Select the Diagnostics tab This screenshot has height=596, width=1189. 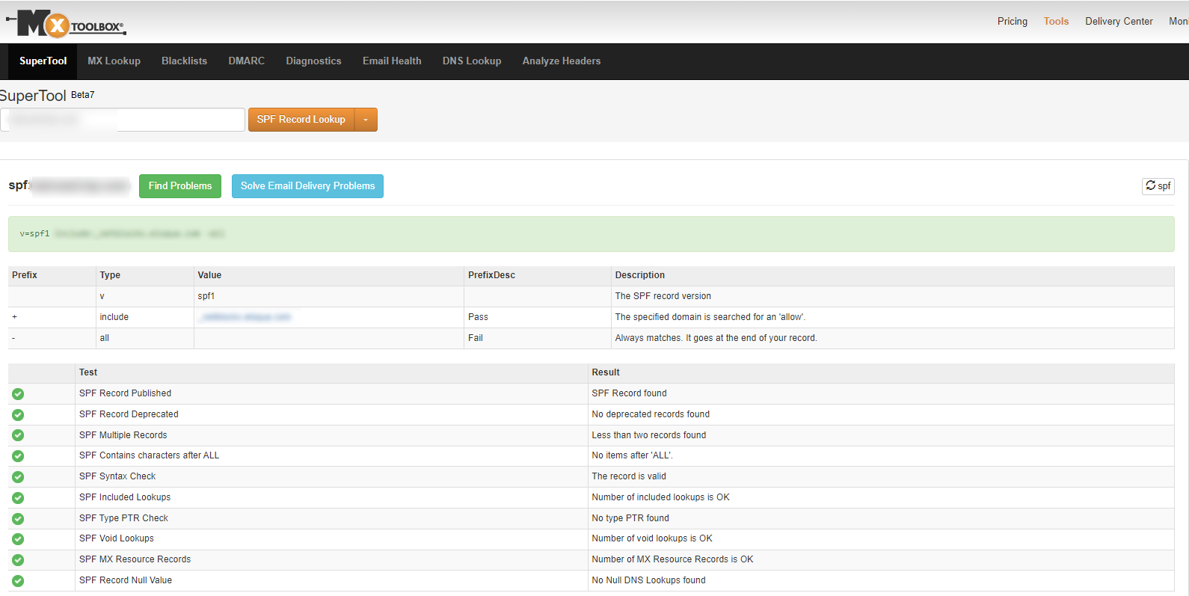313,61
